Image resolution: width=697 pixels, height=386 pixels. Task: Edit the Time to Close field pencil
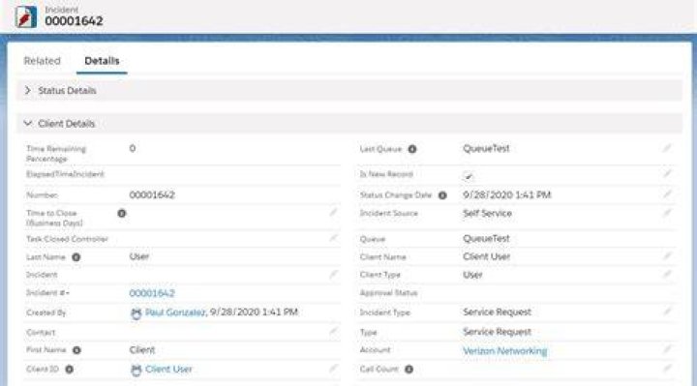click(x=333, y=213)
